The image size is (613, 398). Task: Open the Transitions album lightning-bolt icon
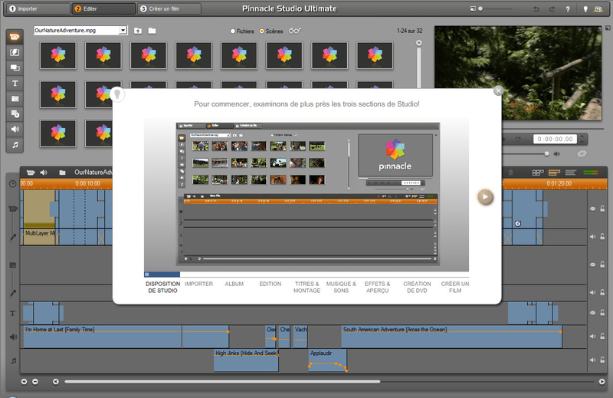tap(15, 52)
